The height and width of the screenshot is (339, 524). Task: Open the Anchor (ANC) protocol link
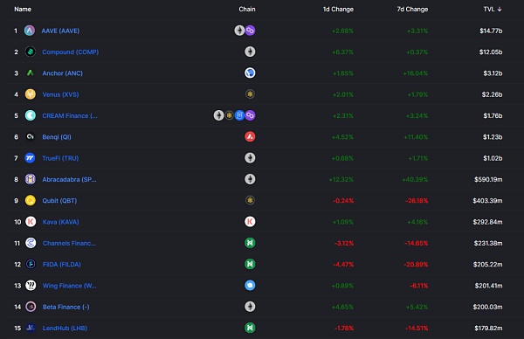tap(63, 73)
